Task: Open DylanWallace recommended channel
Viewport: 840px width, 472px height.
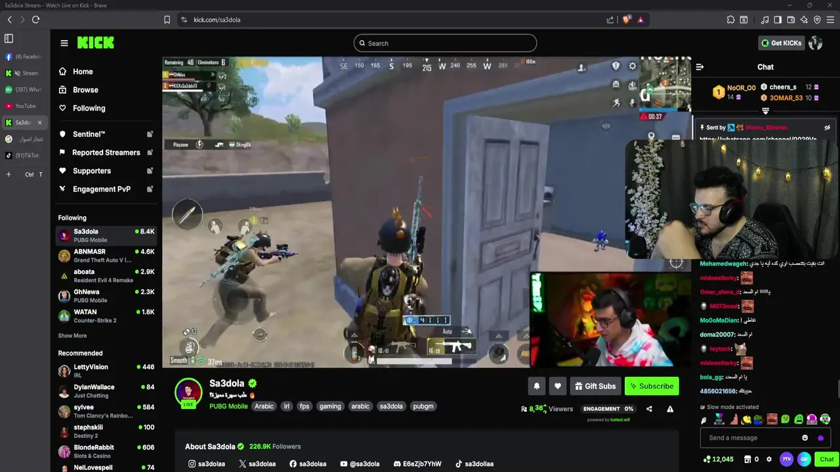Action: pos(106,391)
